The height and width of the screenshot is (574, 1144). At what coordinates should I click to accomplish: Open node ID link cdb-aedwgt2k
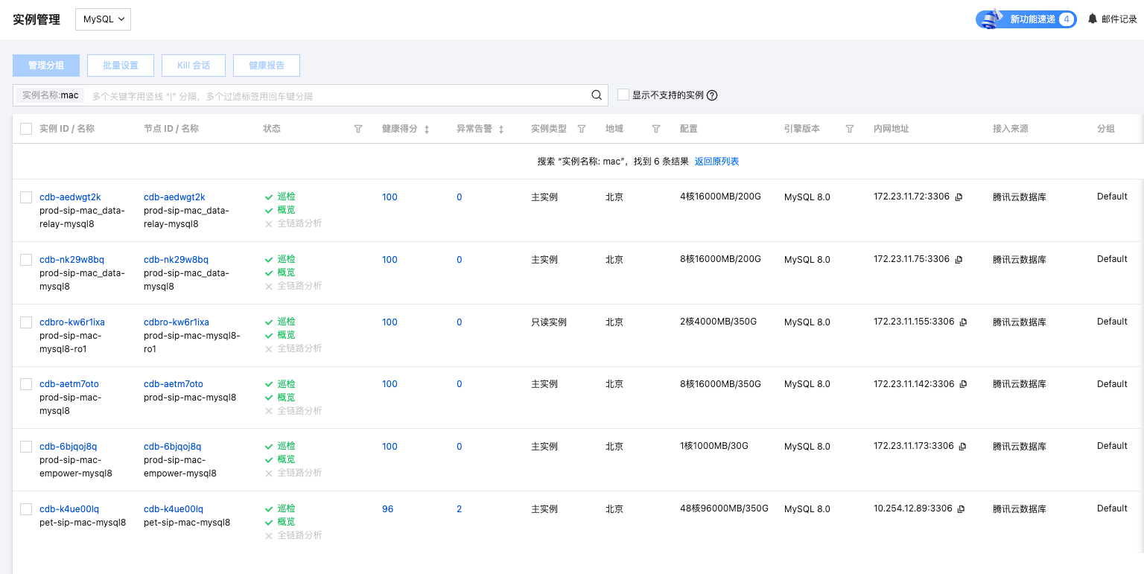(174, 197)
